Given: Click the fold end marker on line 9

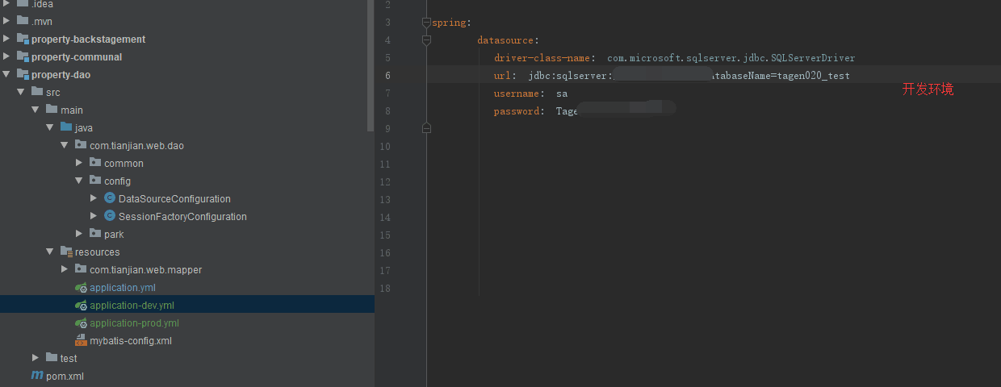Looking at the screenshot, I should (426, 128).
